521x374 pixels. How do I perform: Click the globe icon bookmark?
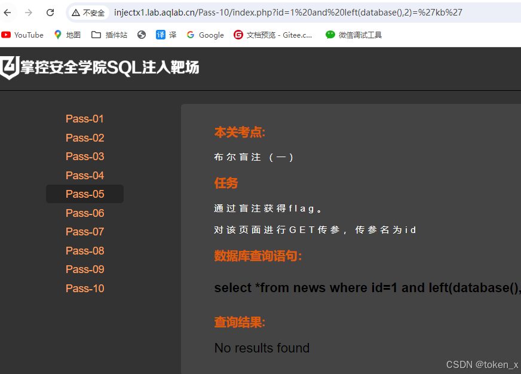[142, 35]
